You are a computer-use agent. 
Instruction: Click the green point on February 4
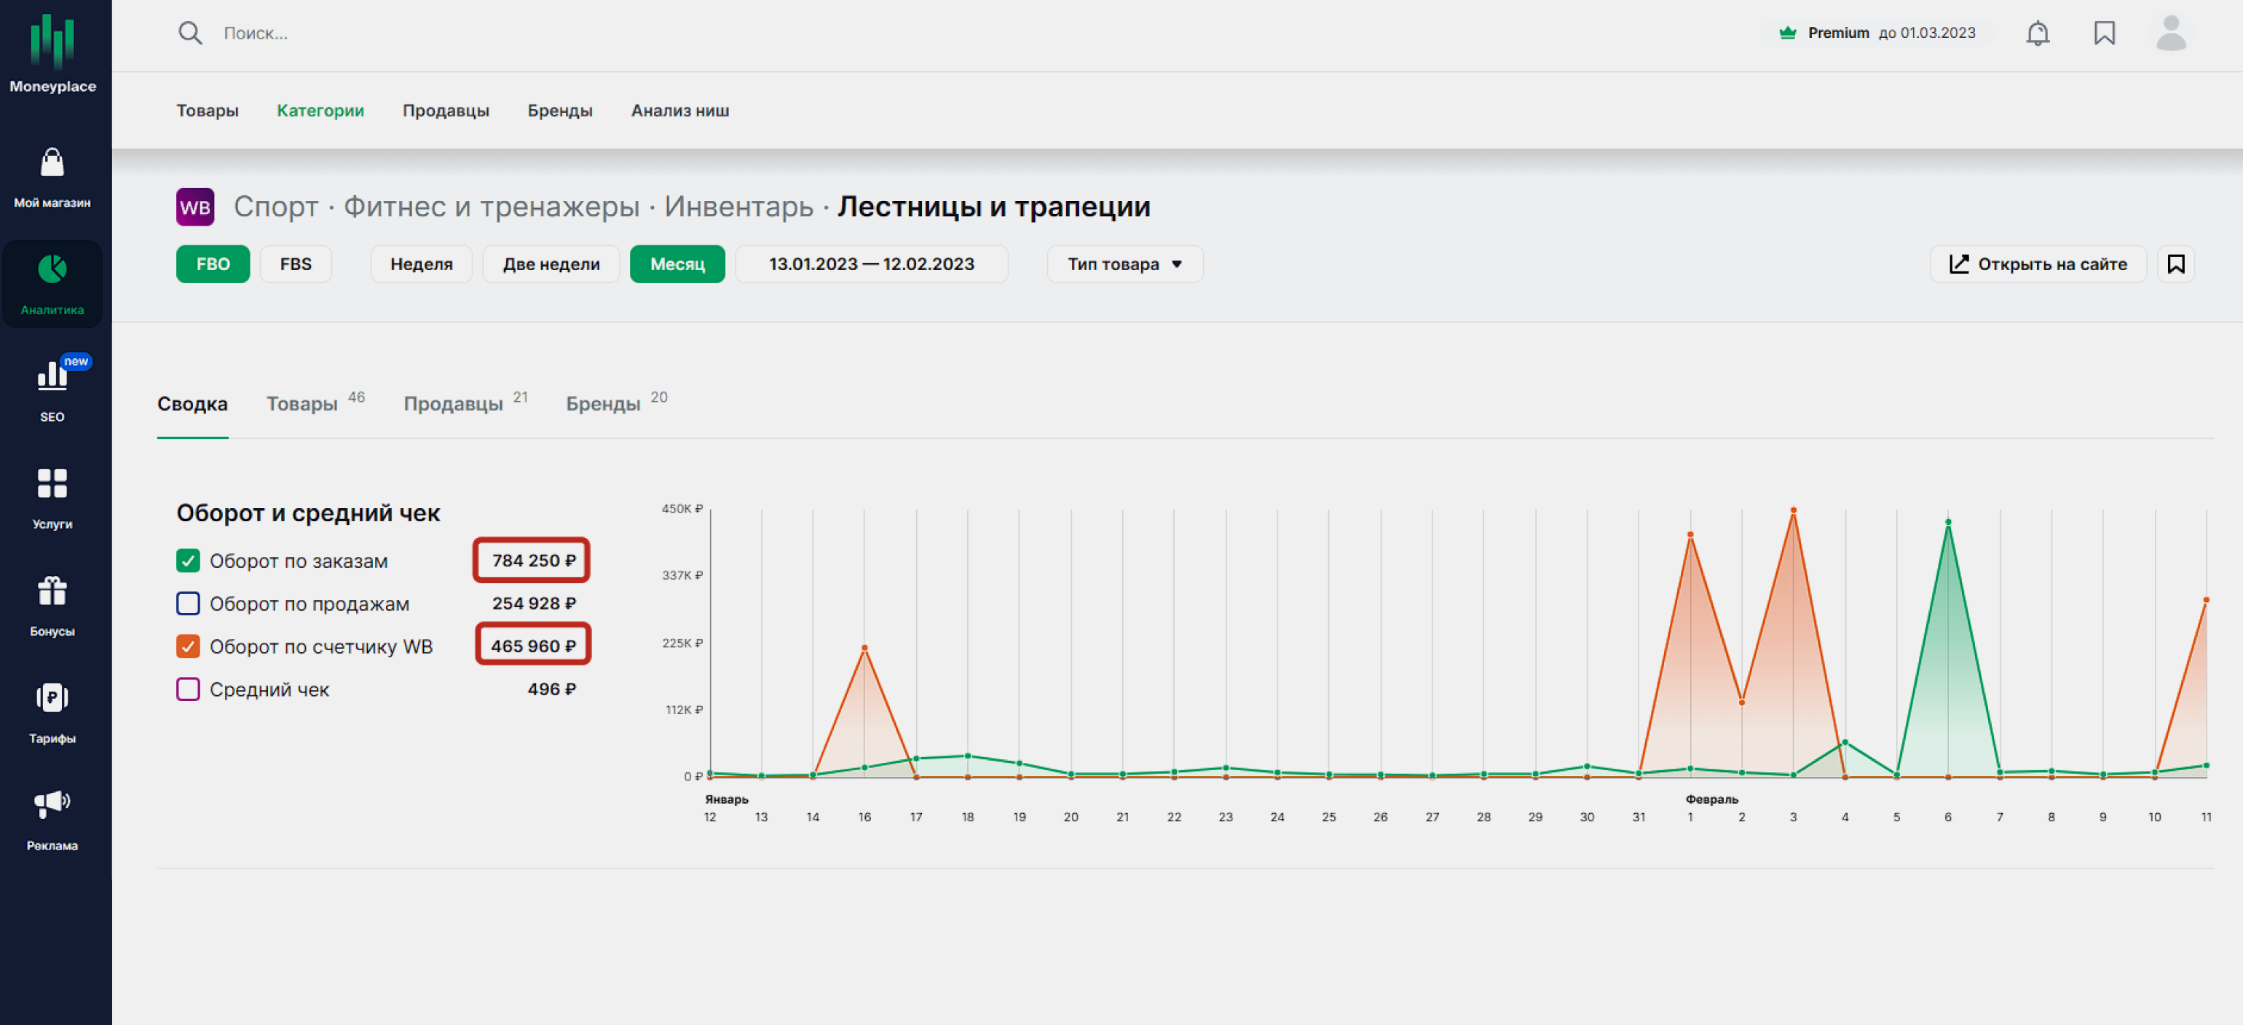pyautogui.click(x=1844, y=743)
